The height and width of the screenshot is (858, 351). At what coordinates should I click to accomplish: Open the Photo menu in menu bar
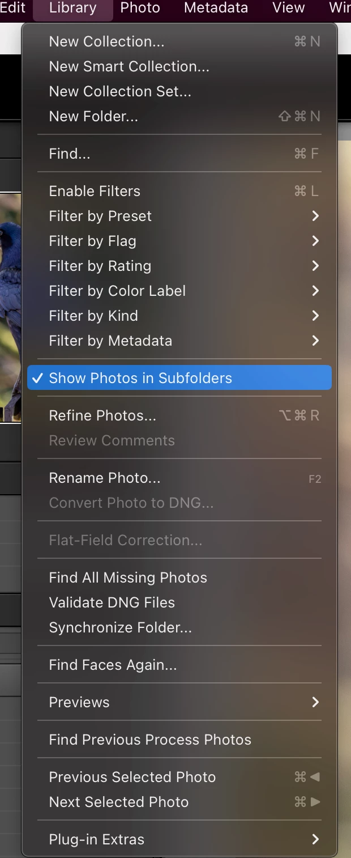pyautogui.click(x=140, y=8)
